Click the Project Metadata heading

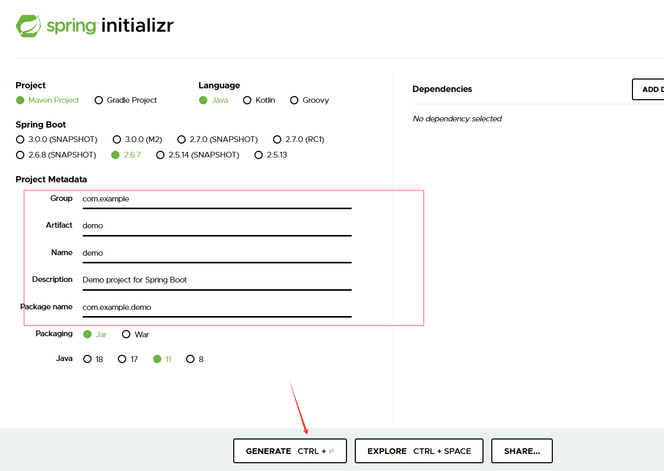click(51, 179)
